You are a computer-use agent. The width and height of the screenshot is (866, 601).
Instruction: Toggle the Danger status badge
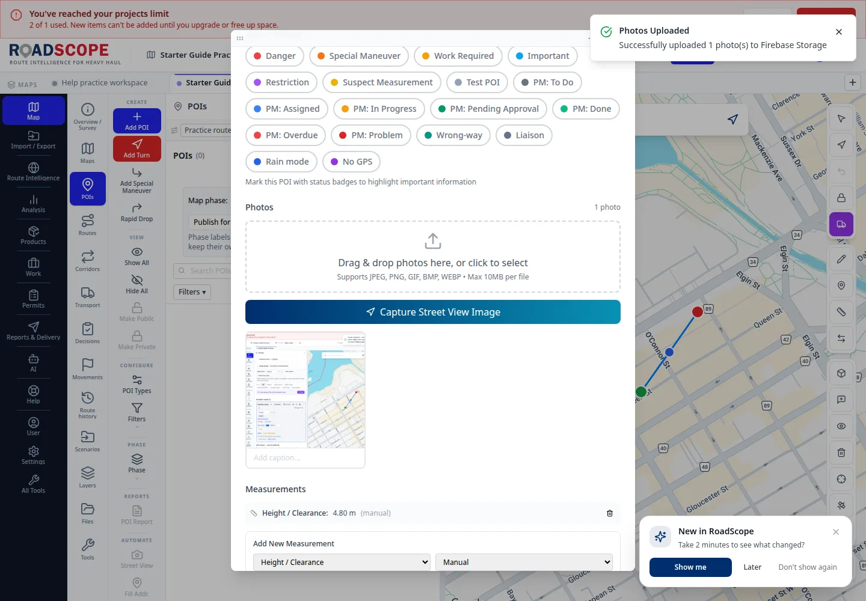coord(275,56)
